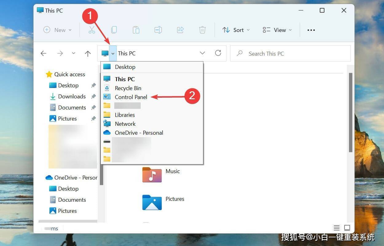Click the pin icon beside sidebar Downloads
The width and height of the screenshot is (384, 246).
(x=93, y=97)
